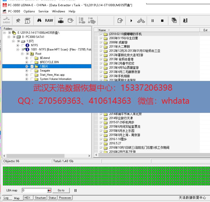This screenshot has height=202, width=210.
Task: Switch to the HEX tab
Action: coord(27,198)
